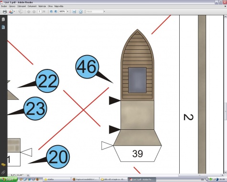Open the search field dropdown arrow
This screenshot has height=182, width=227.
tap(104, 11)
